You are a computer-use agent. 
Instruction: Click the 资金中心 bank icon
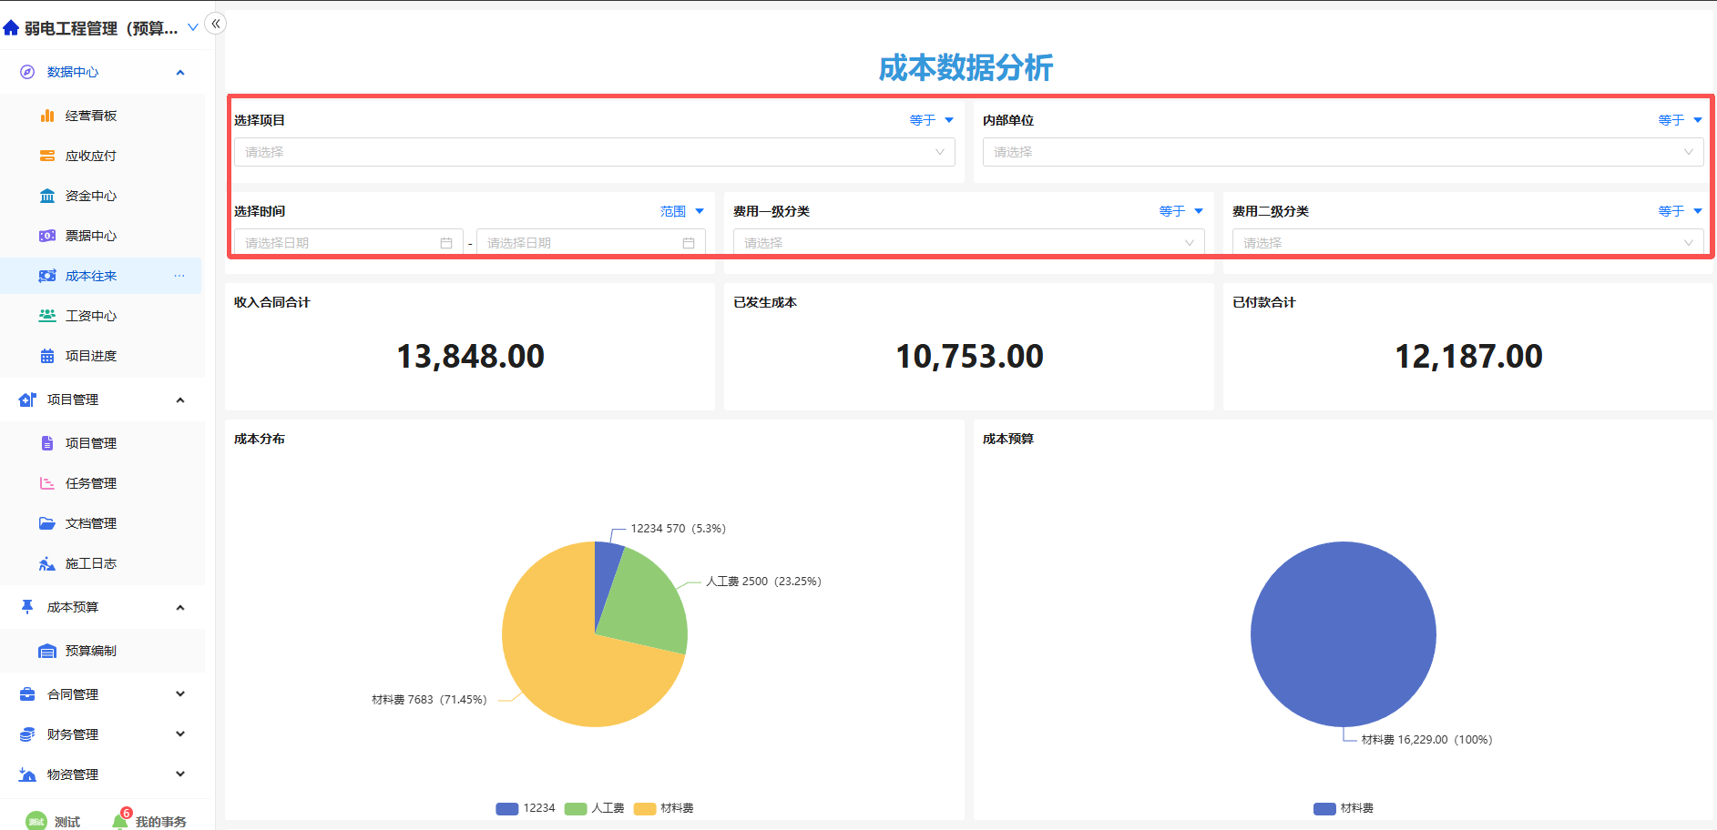point(47,196)
